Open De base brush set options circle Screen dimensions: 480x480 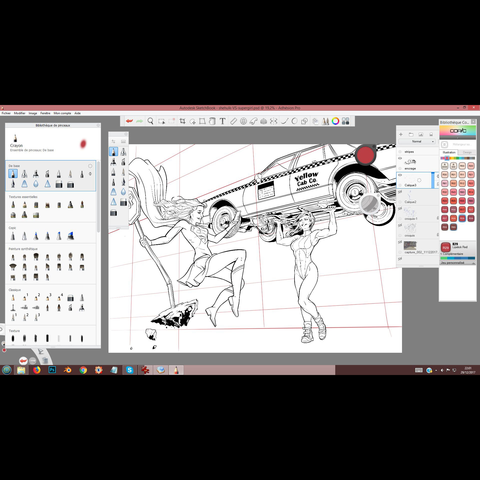pos(90,166)
